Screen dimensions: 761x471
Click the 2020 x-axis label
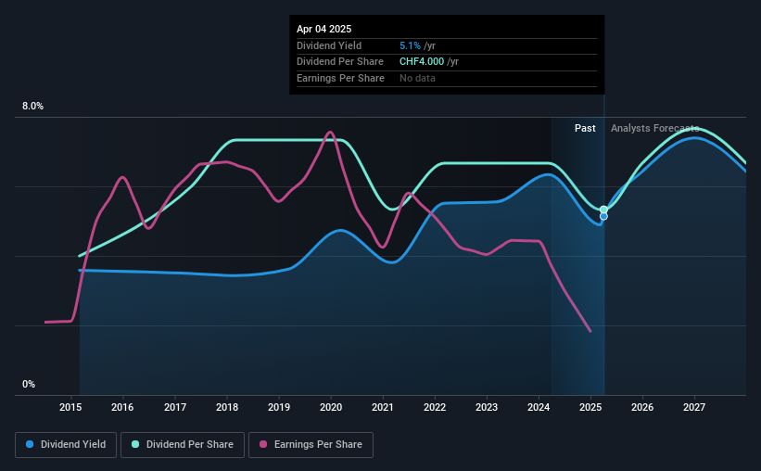[x=331, y=407]
